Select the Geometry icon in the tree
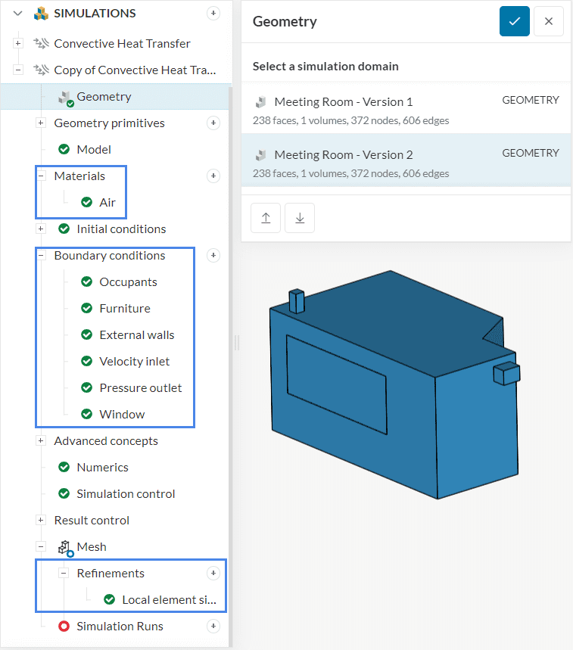This screenshot has height=650, width=573. pos(64,96)
